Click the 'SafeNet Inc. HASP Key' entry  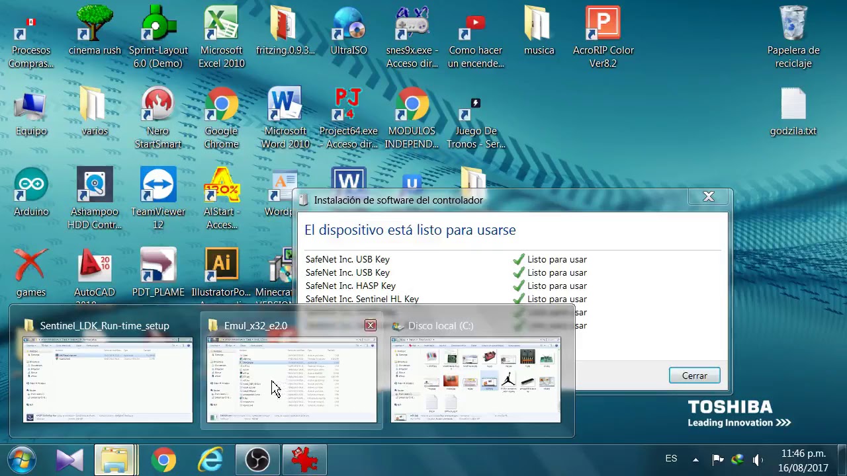(351, 286)
